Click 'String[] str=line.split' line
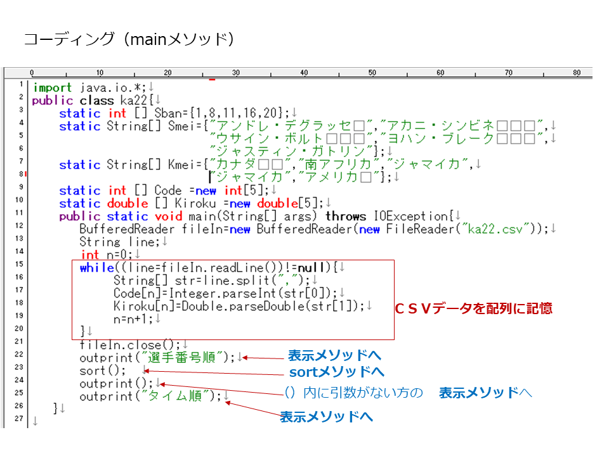The height and width of the screenshot is (456, 609). 212,281
